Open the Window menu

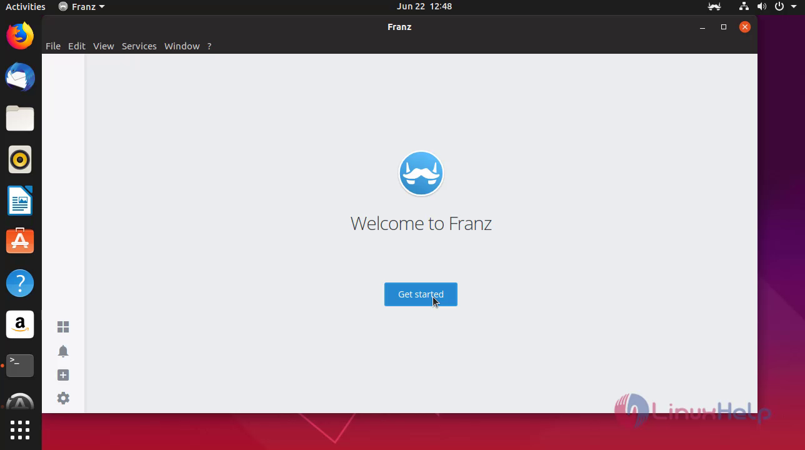(182, 46)
